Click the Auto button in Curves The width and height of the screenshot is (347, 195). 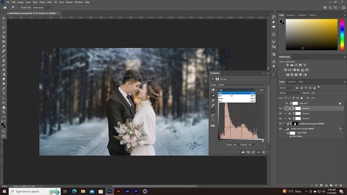261,90
